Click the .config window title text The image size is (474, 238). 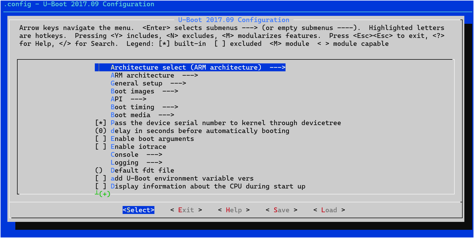pos(79,4)
